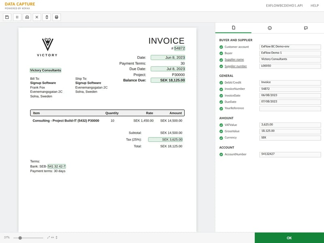Click the green check beside VATValue

(221, 125)
